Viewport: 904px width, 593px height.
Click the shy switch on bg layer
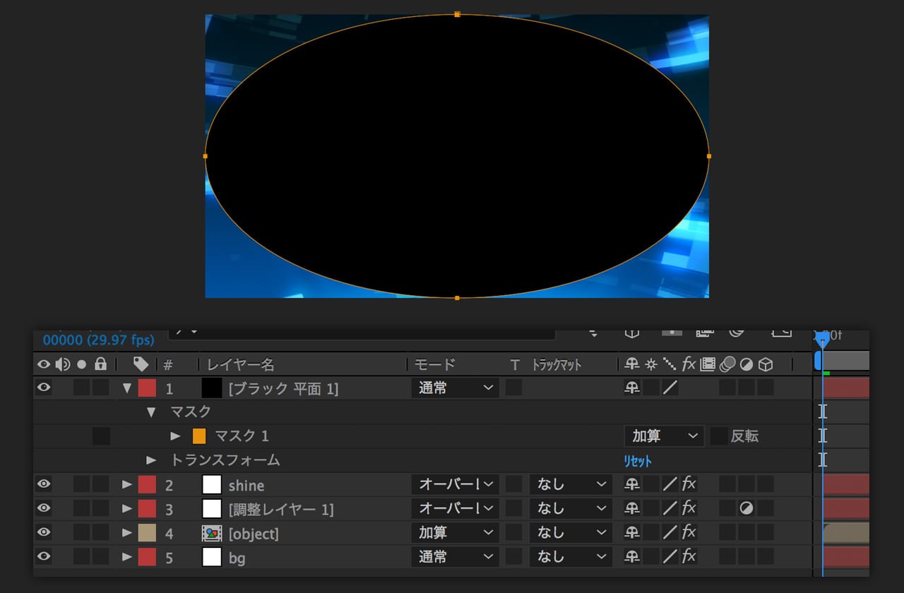point(632,556)
